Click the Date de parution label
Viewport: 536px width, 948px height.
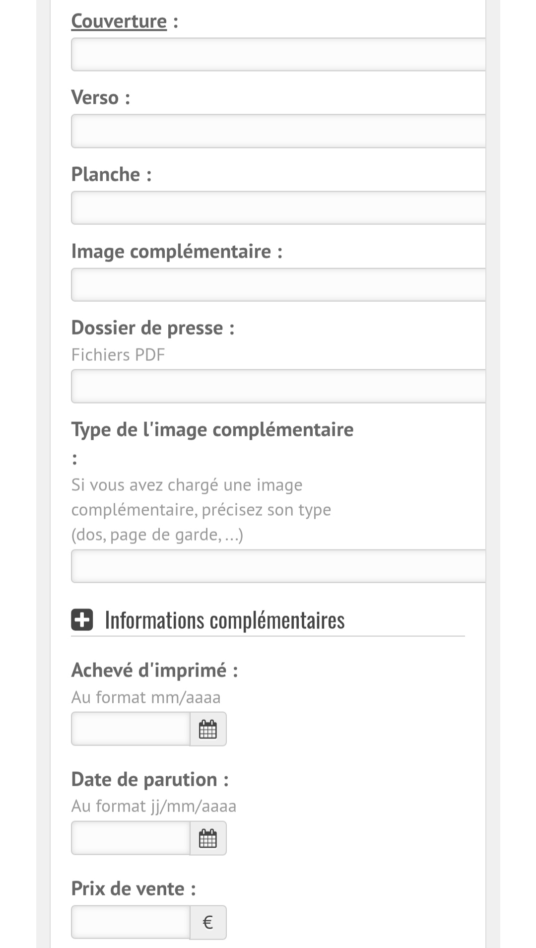[x=144, y=779]
